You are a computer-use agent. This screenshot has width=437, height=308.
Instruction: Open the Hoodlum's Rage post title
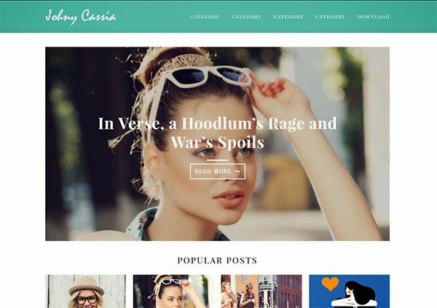click(x=217, y=133)
